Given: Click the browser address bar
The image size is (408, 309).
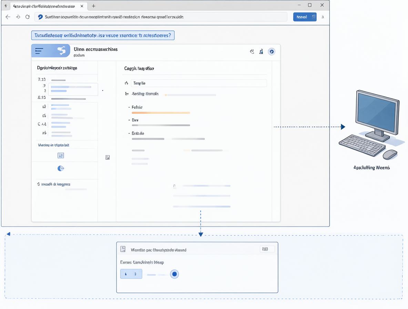Looking at the screenshot, I should click(161, 17).
